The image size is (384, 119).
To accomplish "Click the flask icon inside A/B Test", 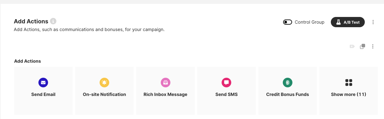I will click(339, 22).
